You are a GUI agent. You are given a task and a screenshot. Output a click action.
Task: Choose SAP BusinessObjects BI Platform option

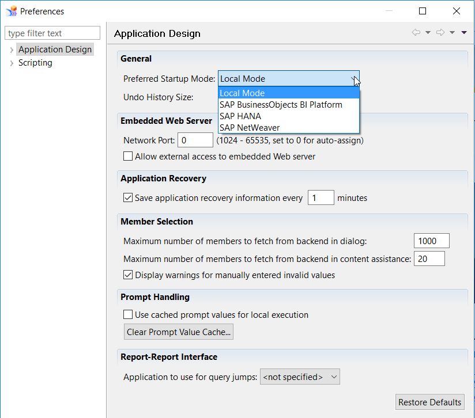pyautogui.click(x=289, y=105)
